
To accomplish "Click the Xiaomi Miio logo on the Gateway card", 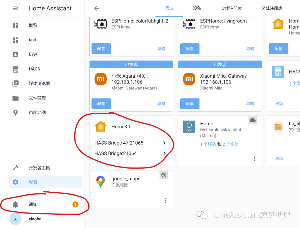I will pyautogui.click(x=189, y=79).
